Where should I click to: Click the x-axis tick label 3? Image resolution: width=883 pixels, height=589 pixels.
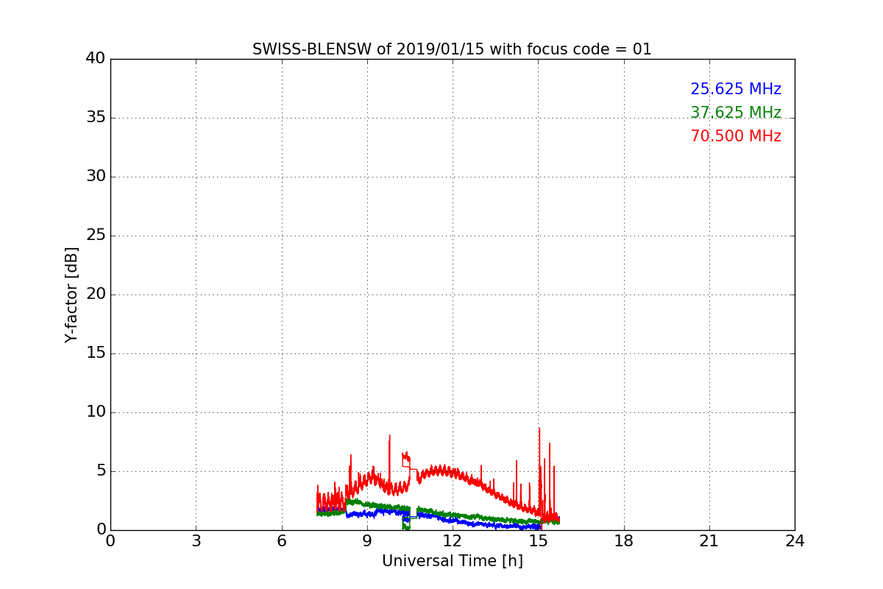[196, 541]
